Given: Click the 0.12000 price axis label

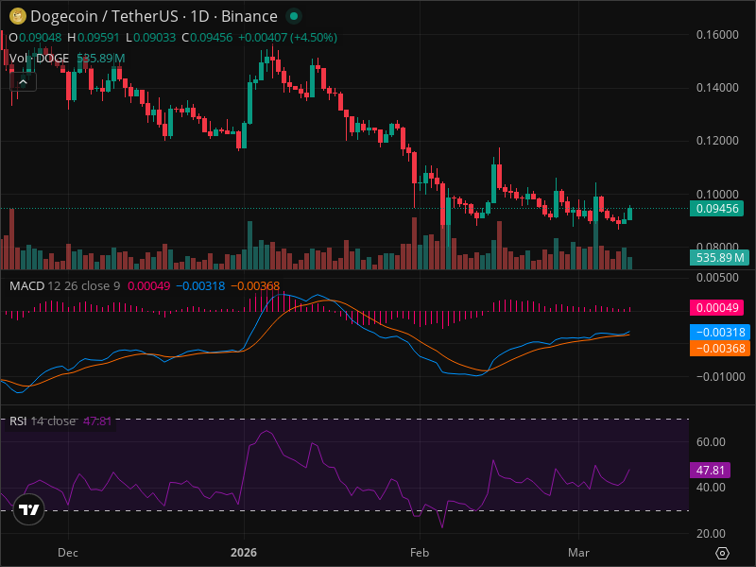Looking at the screenshot, I should pos(717,141).
